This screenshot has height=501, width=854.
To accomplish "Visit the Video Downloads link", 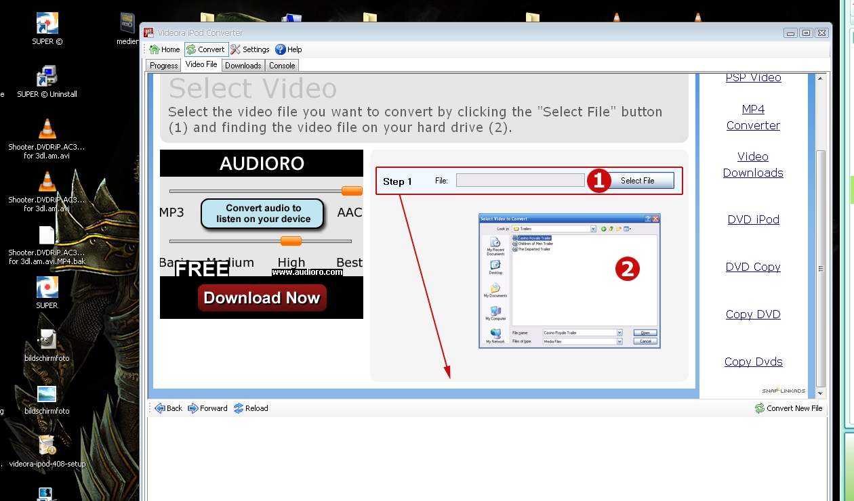I will (x=753, y=165).
